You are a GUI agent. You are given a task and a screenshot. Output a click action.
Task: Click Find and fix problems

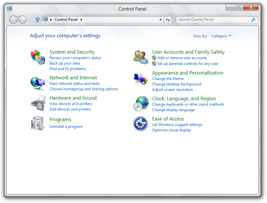point(68,69)
